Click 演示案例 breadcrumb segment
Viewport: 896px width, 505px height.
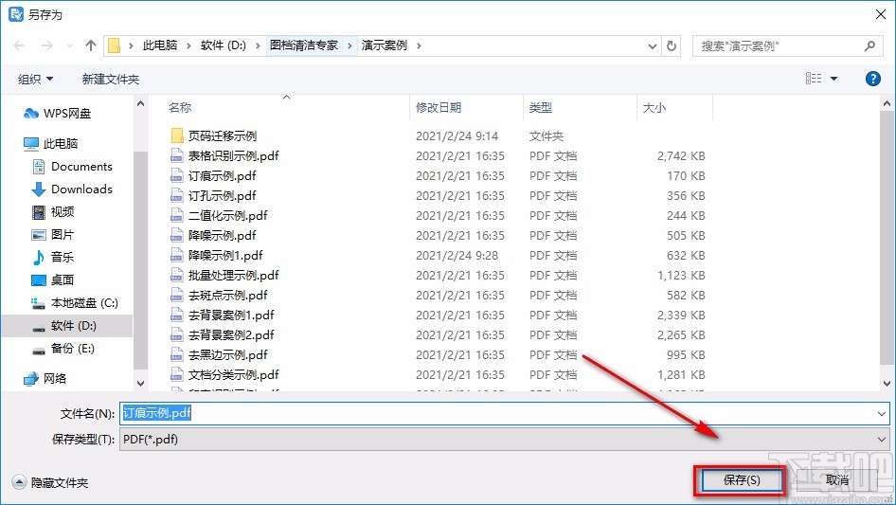pyautogui.click(x=384, y=45)
